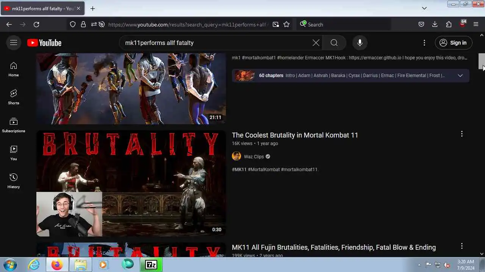The width and height of the screenshot is (485, 272).
Task: Reload the current page
Action: pos(36,24)
